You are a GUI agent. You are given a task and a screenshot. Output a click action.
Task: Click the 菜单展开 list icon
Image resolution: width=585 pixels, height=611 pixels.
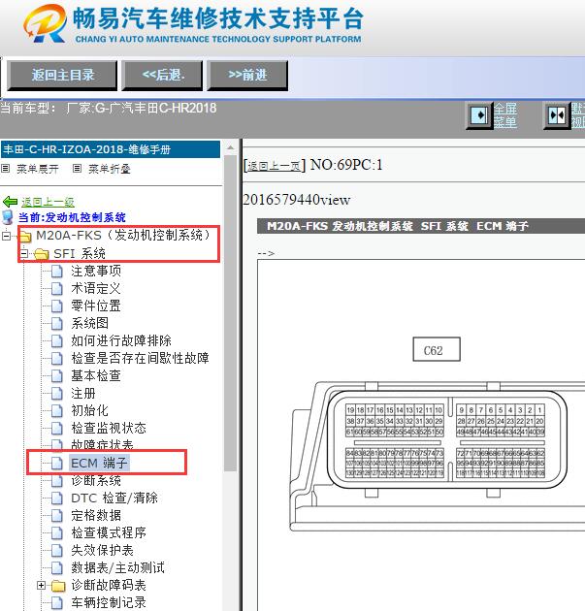tap(6, 169)
